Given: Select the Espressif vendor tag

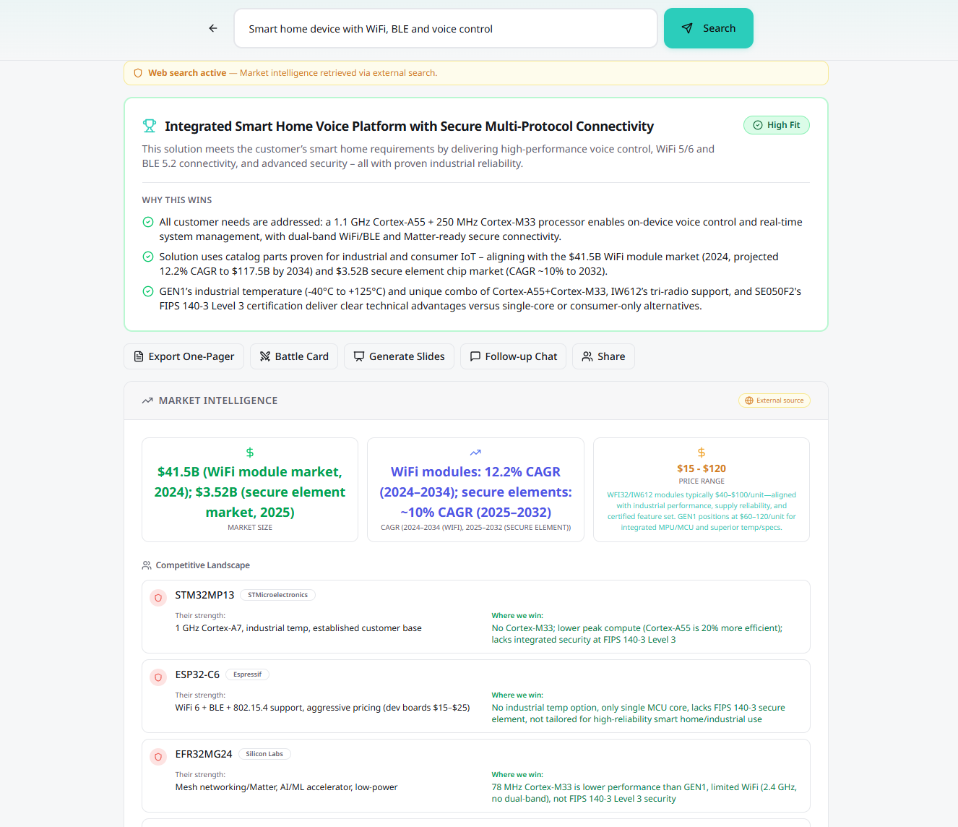Looking at the screenshot, I should coord(248,674).
